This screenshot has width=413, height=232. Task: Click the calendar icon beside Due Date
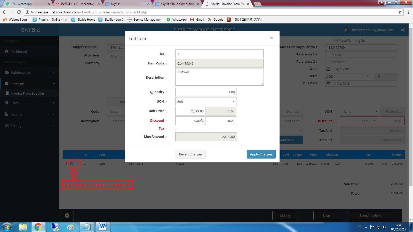[x=328, y=83]
